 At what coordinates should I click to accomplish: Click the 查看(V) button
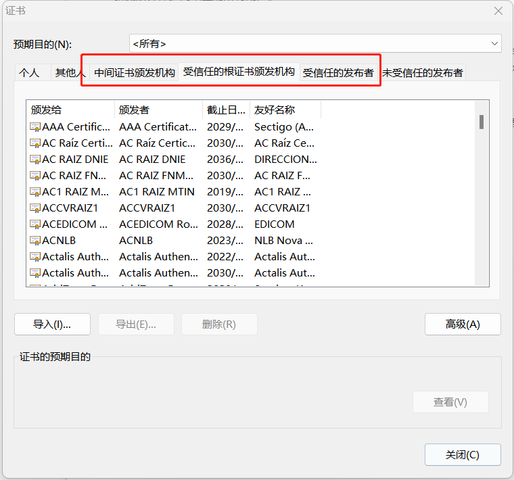[450, 402]
